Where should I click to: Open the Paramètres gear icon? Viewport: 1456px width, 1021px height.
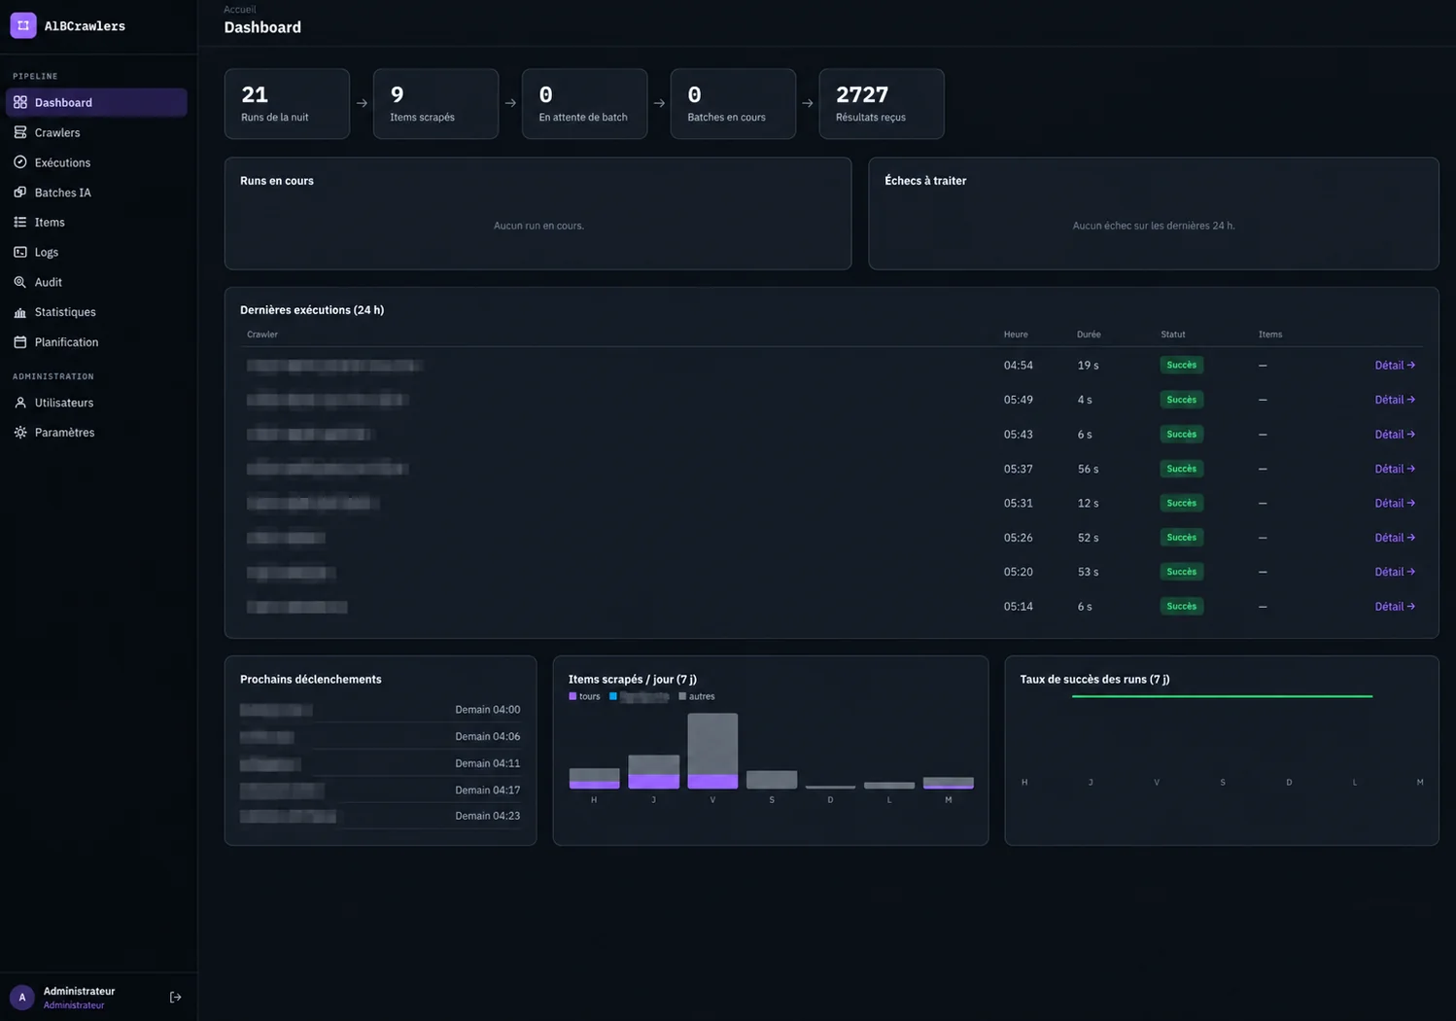click(20, 433)
